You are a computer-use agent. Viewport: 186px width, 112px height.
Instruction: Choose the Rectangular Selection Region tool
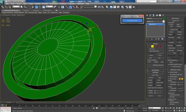point(29,7)
